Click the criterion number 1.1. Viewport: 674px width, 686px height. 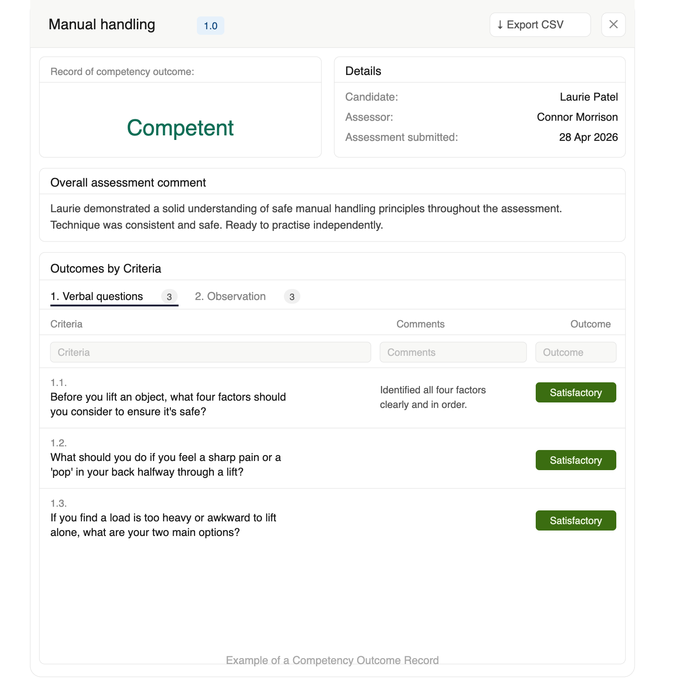click(59, 383)
